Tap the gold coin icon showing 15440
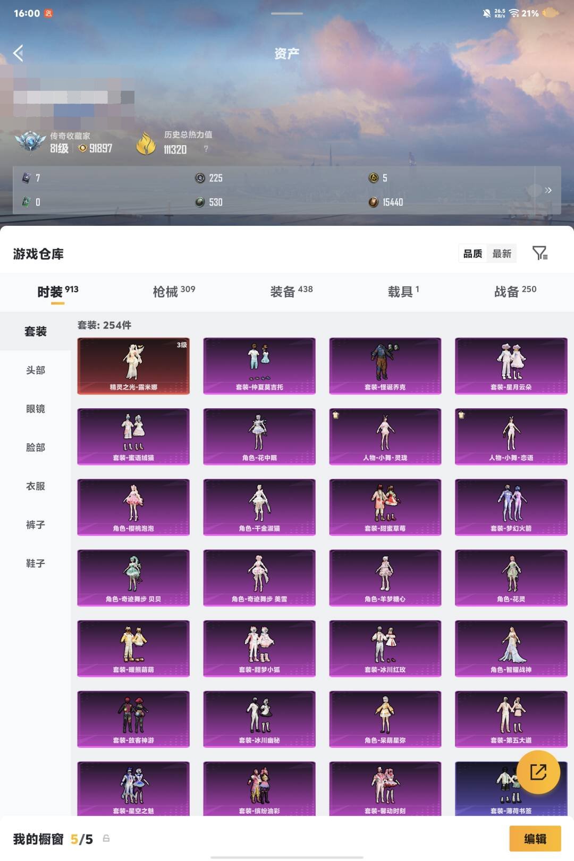This screenshot has width=574, height=861. (374, 202)
